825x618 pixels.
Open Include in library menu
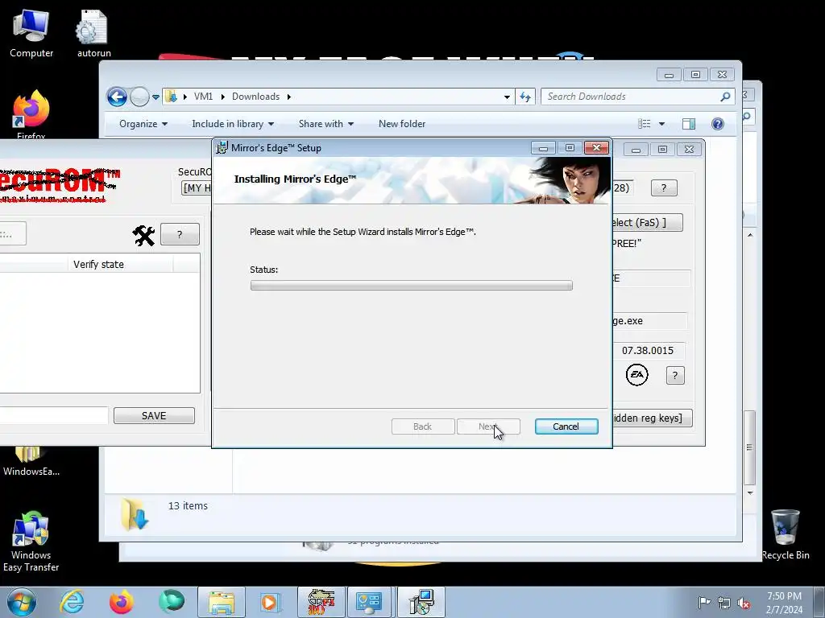click(x=233, y=123)
